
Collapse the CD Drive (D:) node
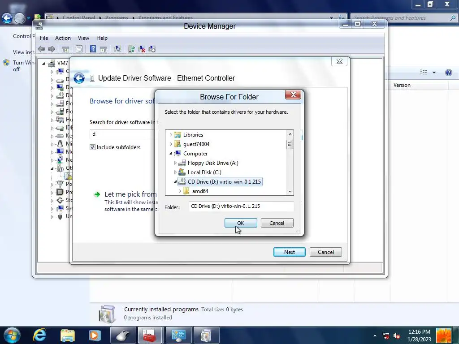(x=175, y=182)
